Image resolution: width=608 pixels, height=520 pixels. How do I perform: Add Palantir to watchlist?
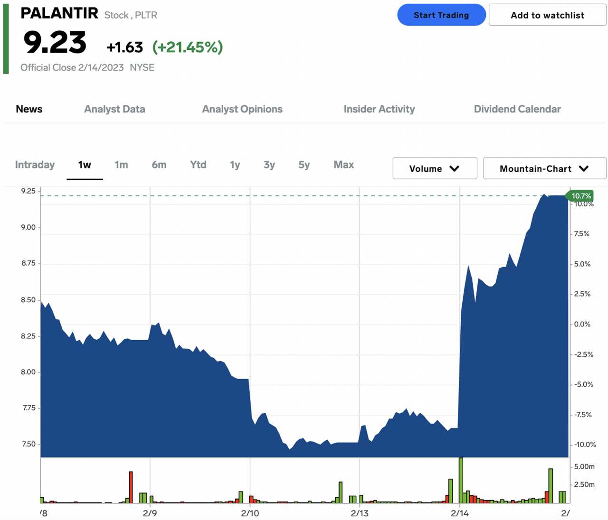point(547,15)
